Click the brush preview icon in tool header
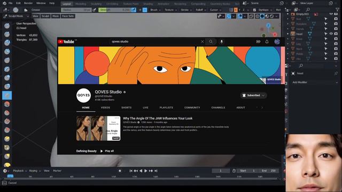The width and height of the screenshot is (342, 192). coord(15,10)
